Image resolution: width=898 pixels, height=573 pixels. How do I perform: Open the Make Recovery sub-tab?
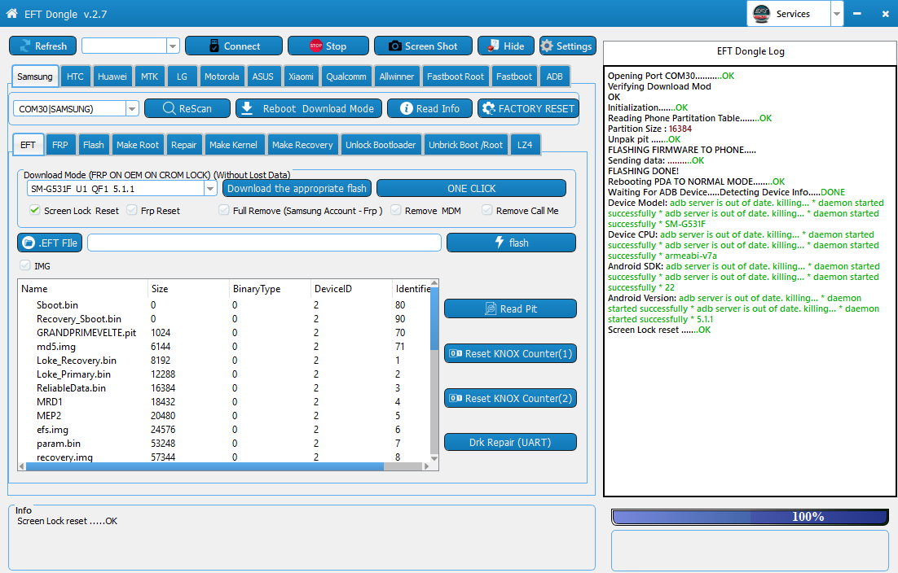pyautogui.click(x=302, y=145)
